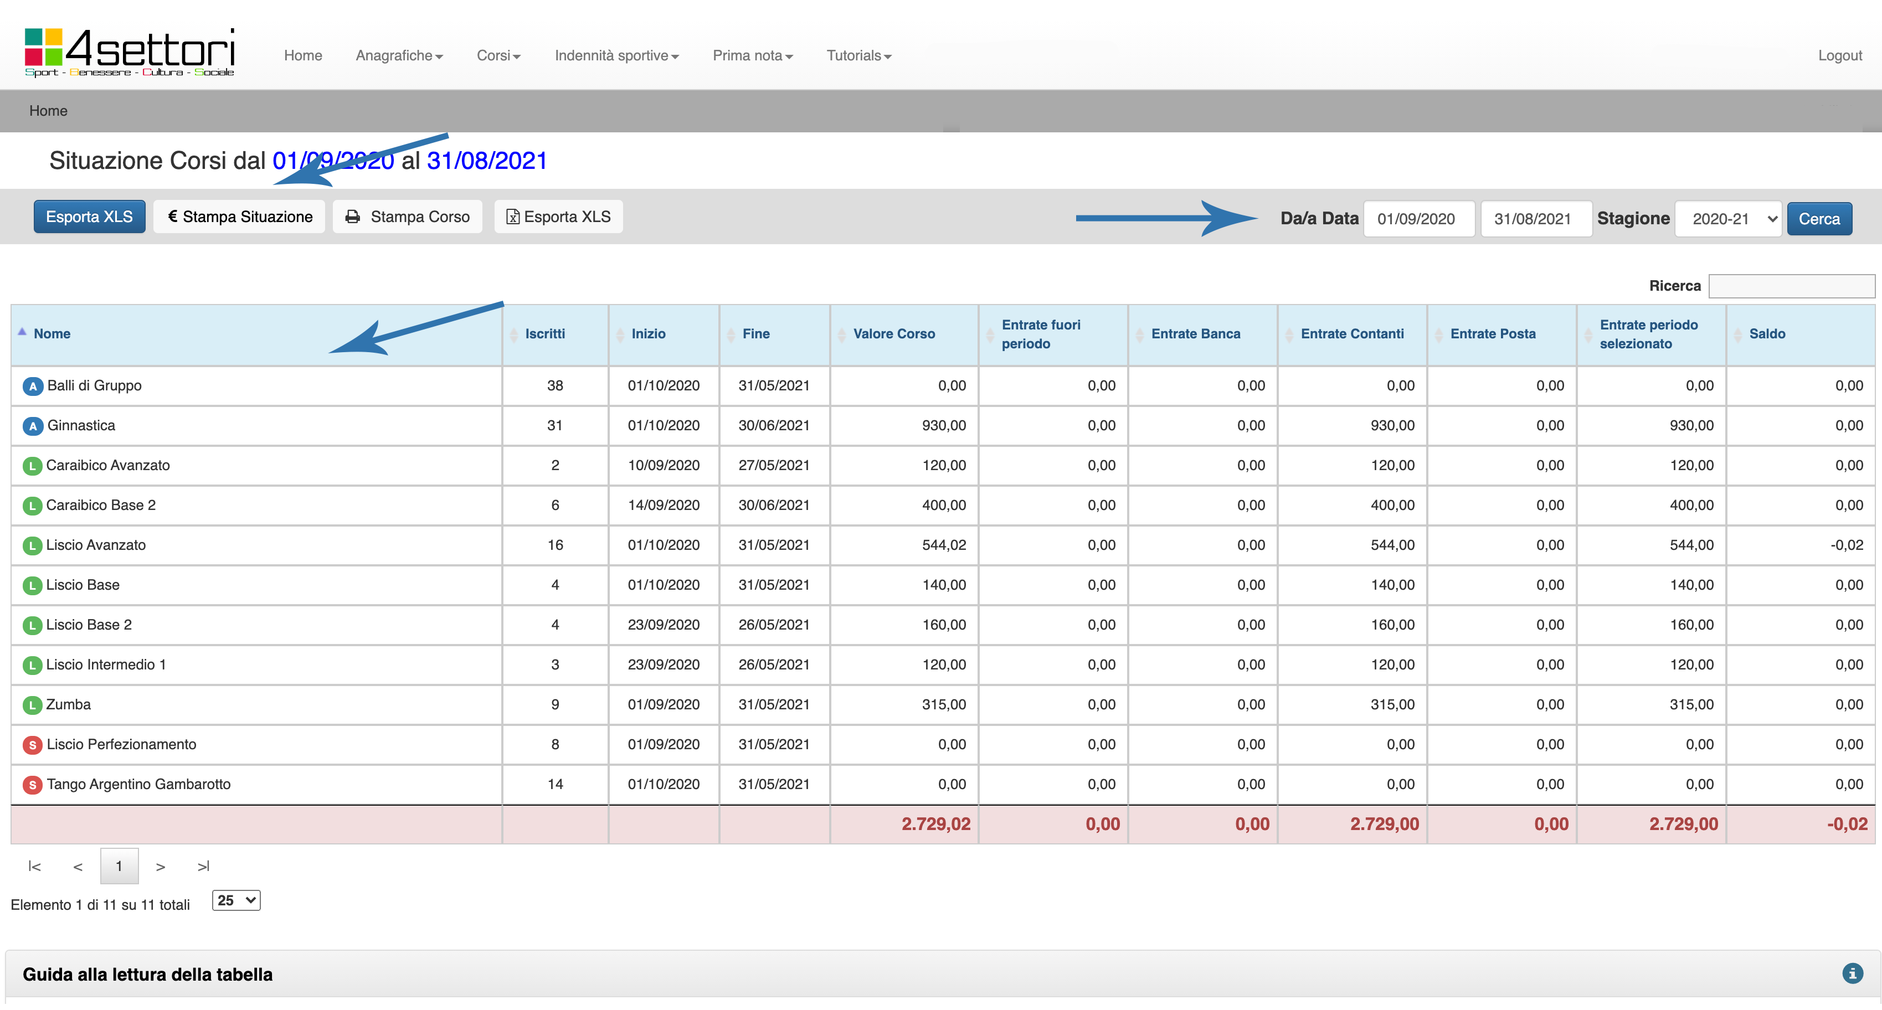Open the Stagione 2020-21 dropdown
The width and height of the screenshot is (1882, 1010).
click(x=1727, y=218)
